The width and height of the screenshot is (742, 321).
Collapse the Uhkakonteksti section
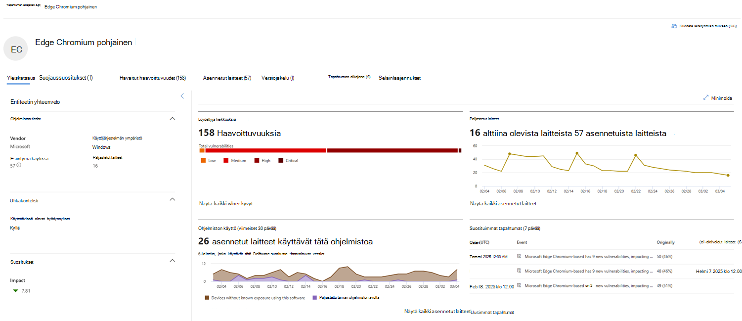(173, 199)
